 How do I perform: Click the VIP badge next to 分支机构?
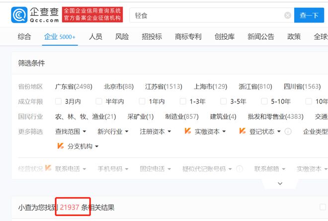click(x=60, y=146)
